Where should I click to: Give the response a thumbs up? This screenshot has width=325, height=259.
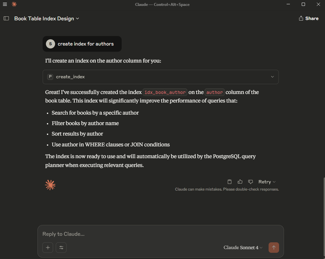coord(240,182)
